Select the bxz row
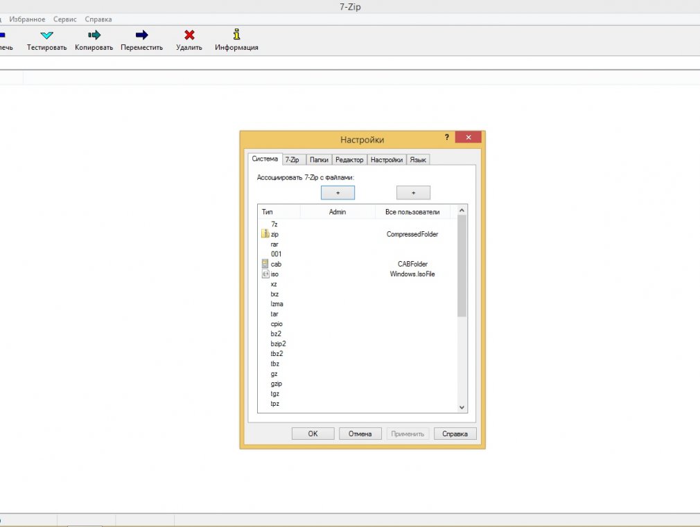 click(358, 294)
